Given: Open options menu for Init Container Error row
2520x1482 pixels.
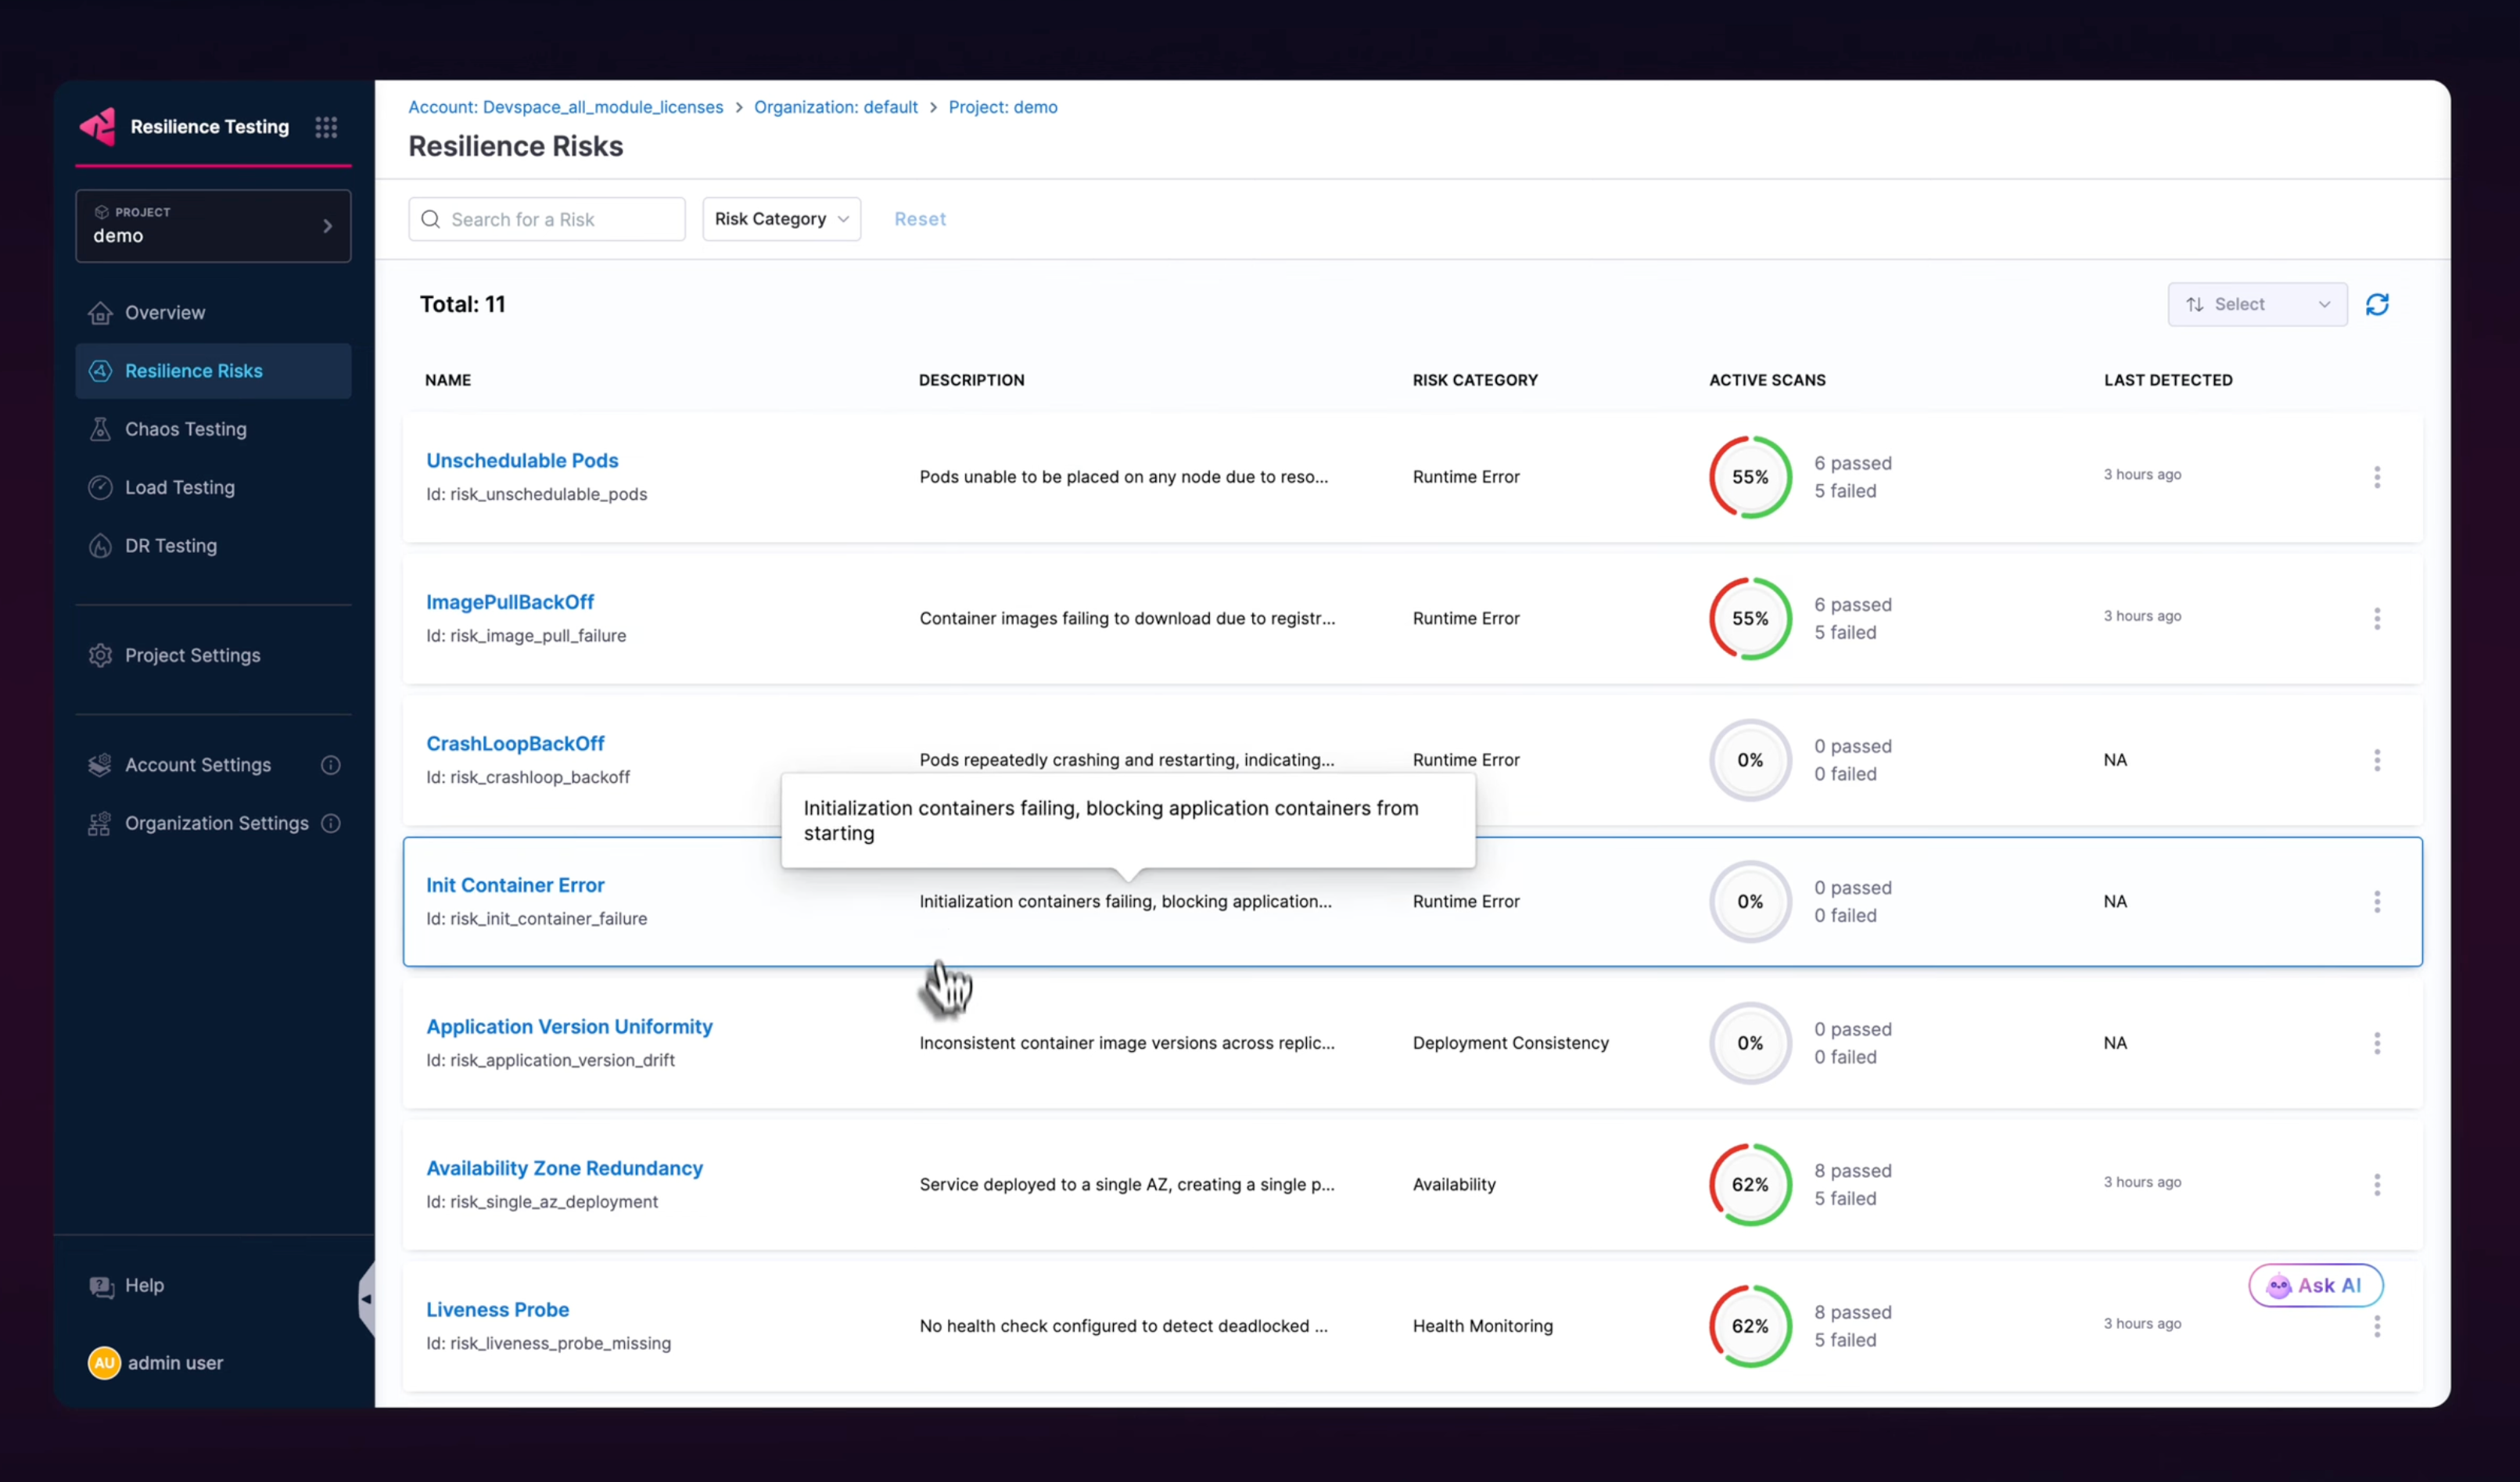Looking at the screenshot, I should 2377,901.
